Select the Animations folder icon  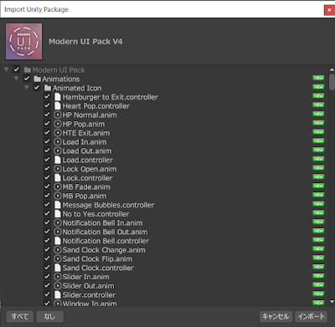37,79
